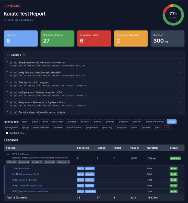188x203 pixels.
Task: Toggle the @notifications tag filter
Action: tap(74, 127)
